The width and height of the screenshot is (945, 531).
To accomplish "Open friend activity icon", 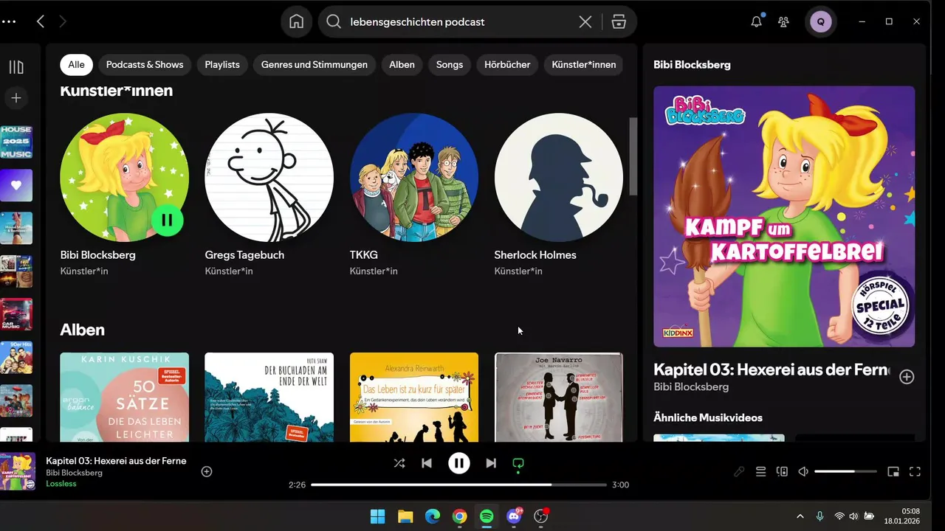I will point(783,21).
